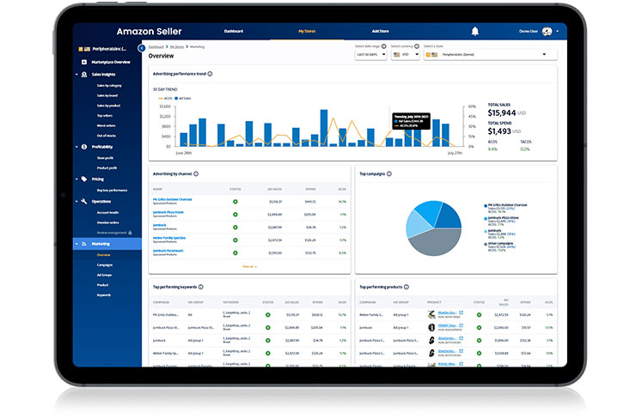The image size is (642, 419).
Task: Open Sales by category in sidebar
Action: pyautogui.click(x=109, y=86)
